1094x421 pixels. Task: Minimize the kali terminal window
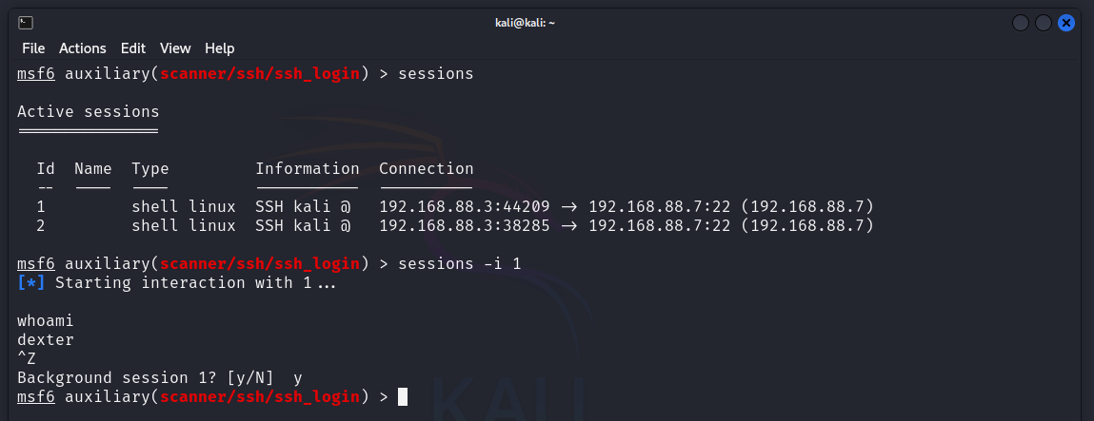1021,22
